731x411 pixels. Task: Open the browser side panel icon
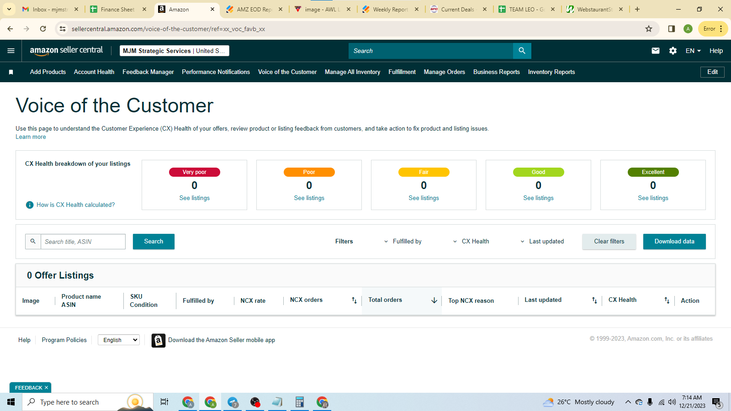[672, 29]
